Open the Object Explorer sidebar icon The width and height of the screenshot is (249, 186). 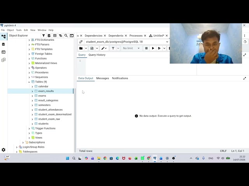click(4, 36)
